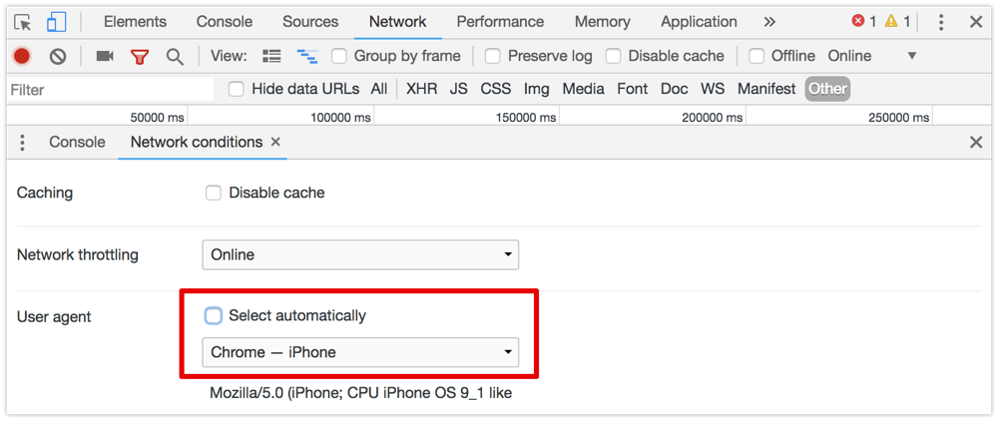This screenshot has height=421, width=998.
Task: Filter requests by XHR type
Action: [x=422, y=89]
